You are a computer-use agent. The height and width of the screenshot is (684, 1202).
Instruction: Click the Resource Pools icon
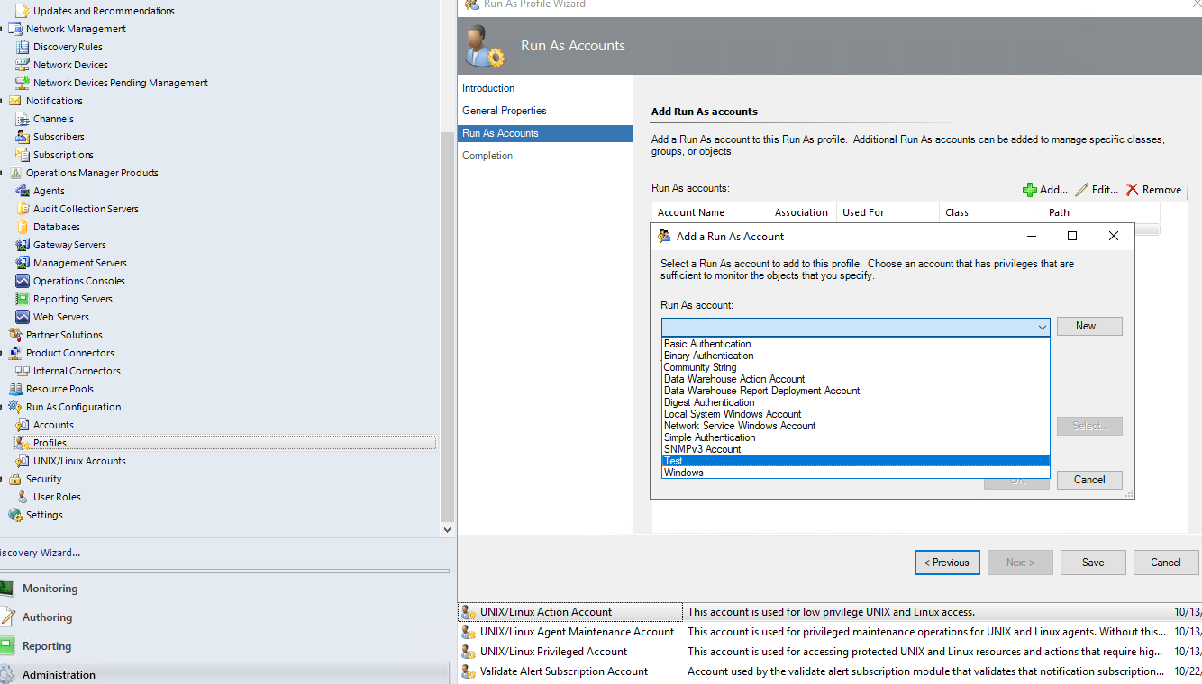pyautogui.click(x=15, y=389)
